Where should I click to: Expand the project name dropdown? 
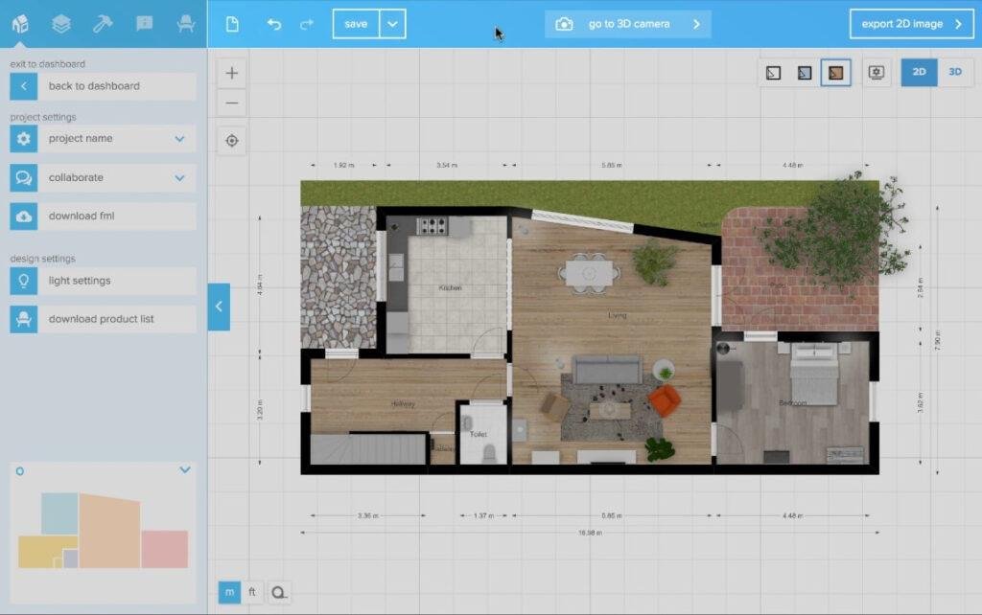(178, 139)
